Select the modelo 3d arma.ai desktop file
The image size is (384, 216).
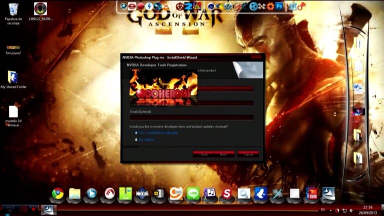[x=13, y=116]
